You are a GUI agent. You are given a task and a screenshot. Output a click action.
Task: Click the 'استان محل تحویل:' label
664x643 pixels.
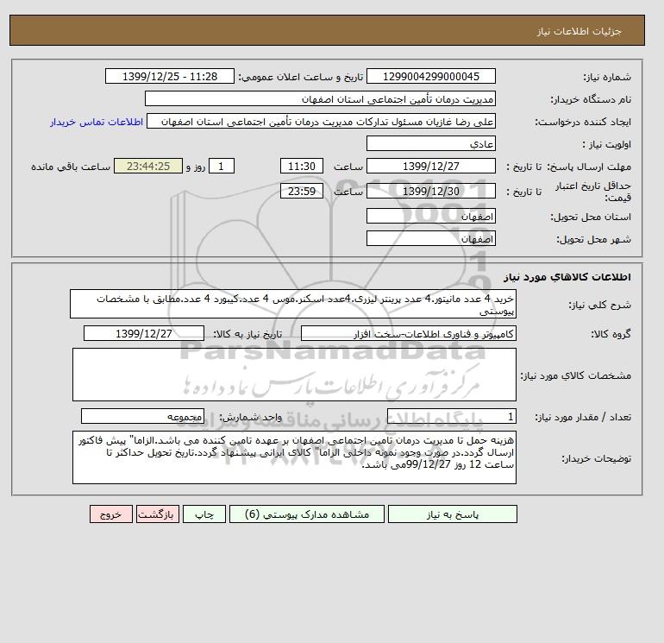point(591,217)
